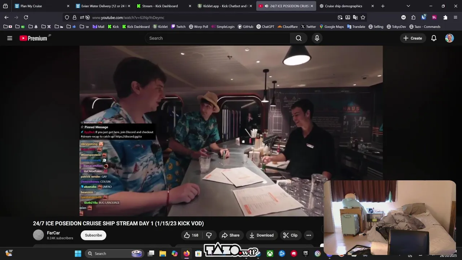The height and width of the screenshot is (260, 462).
Task: Open the YouTube guide hamburger menu
Action: pos(10,38)
